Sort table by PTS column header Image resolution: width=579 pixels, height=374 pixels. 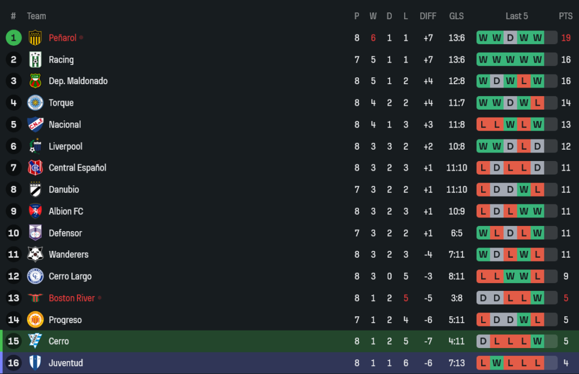565,16
